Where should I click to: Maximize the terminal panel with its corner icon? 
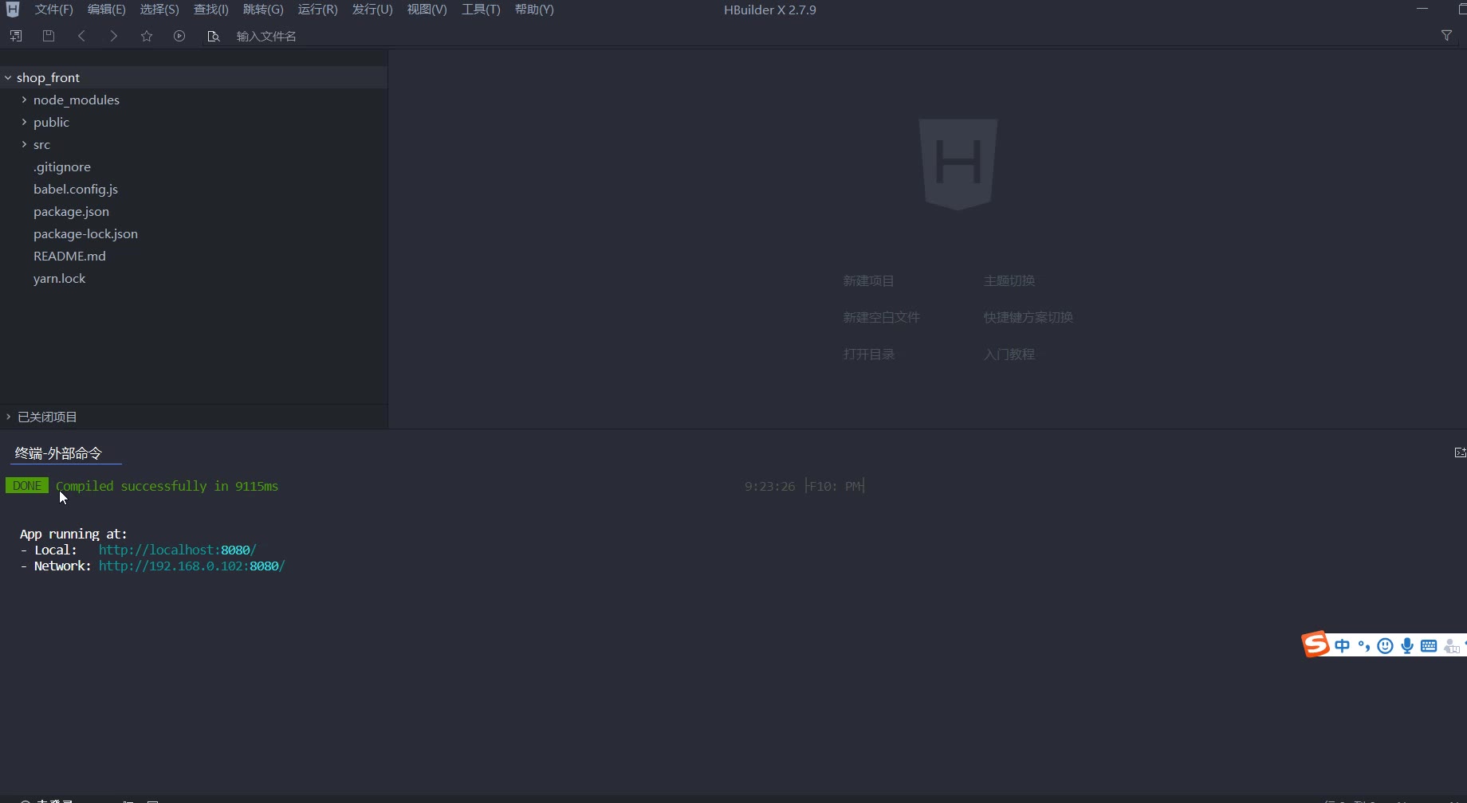(x=1460, y=452)
